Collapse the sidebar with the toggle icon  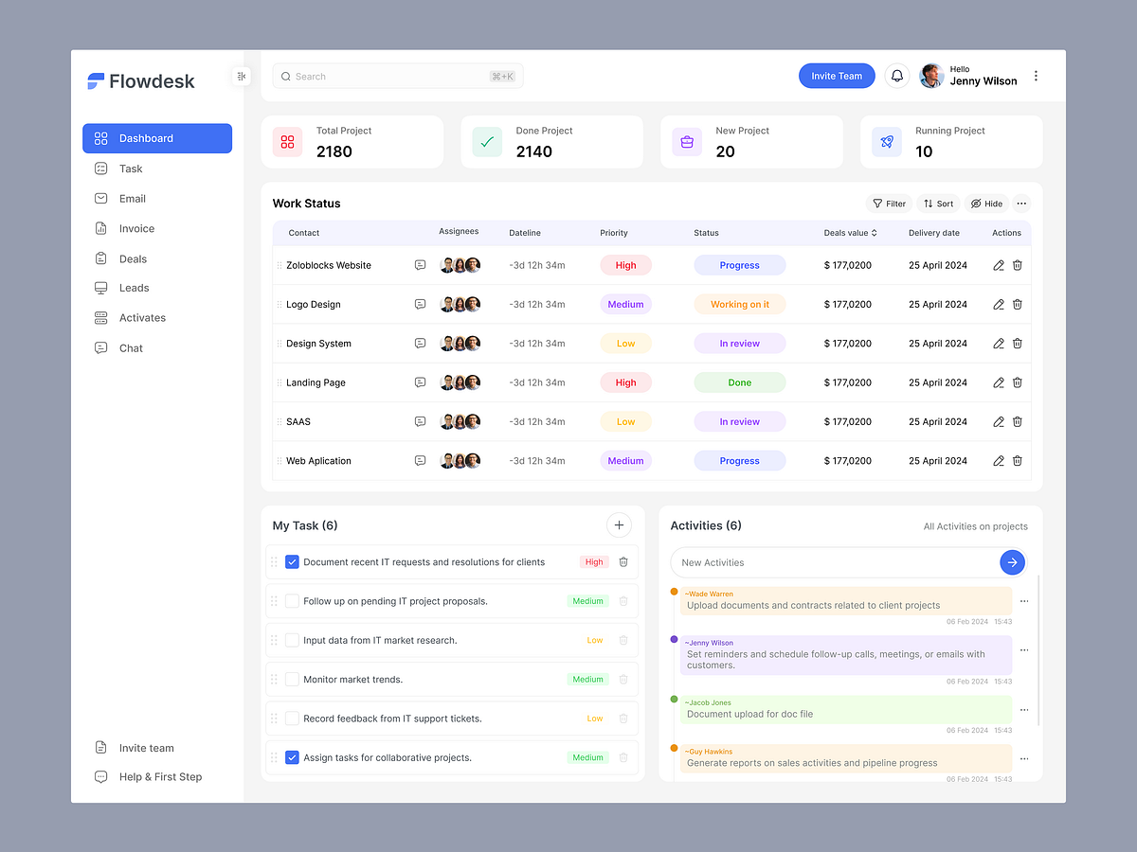[x=242, y=76]
